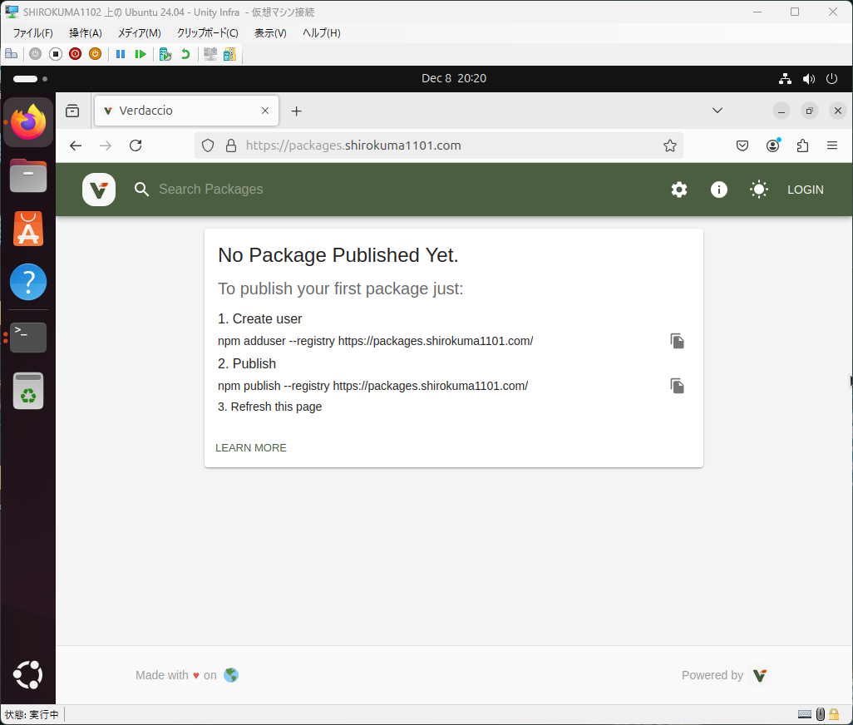This screenshot has height=725, width=853.
Task: Pause the virtual machine
Action: [x=121, y=54]
